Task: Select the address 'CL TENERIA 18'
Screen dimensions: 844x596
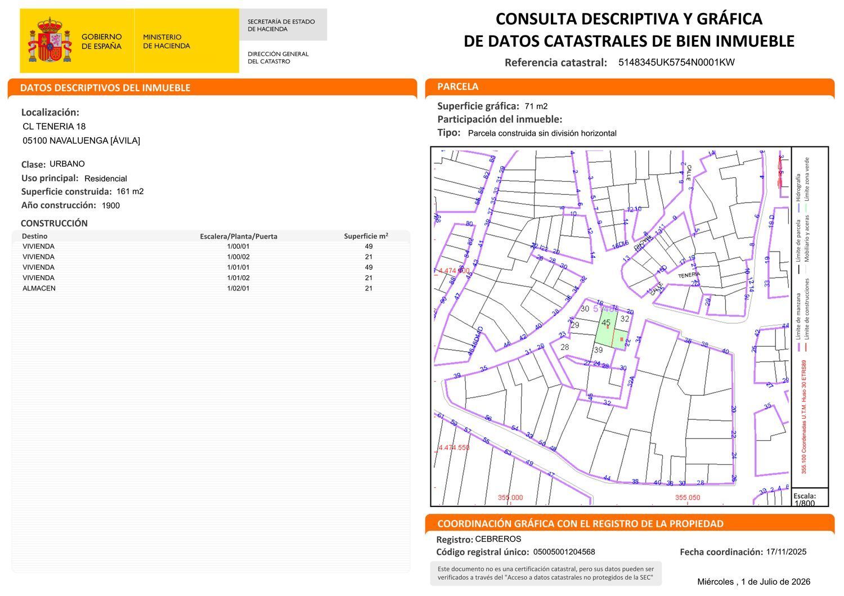Action: [x=54, y=127]
